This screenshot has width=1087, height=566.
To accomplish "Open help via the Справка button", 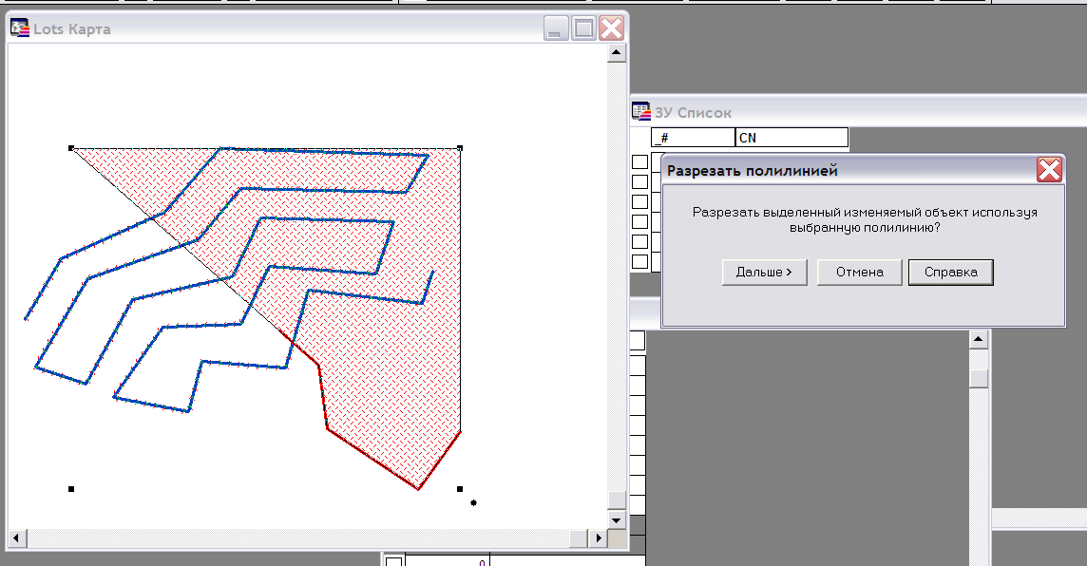I will coord(951,273).
